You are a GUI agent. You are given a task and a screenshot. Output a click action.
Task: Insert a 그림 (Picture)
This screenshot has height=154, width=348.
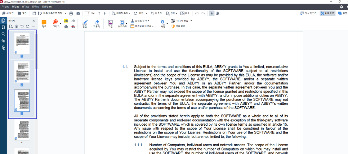click(x=110, y=24)
